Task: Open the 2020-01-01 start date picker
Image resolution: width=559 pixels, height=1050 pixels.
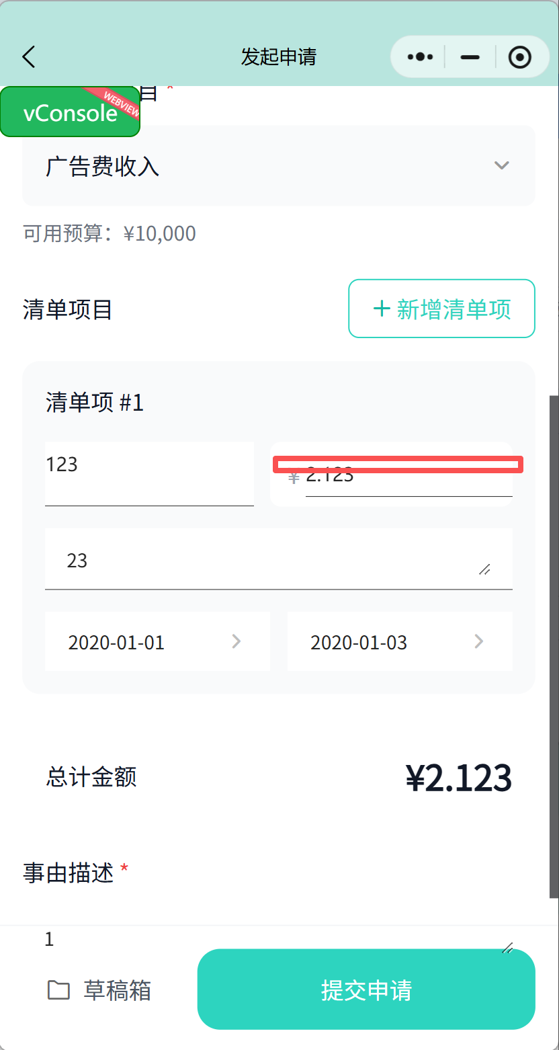Action: 157,641
